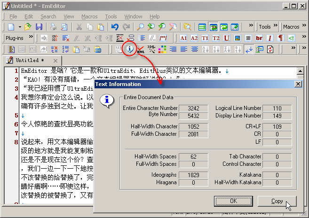Open the File menu

tap(13, 16)
